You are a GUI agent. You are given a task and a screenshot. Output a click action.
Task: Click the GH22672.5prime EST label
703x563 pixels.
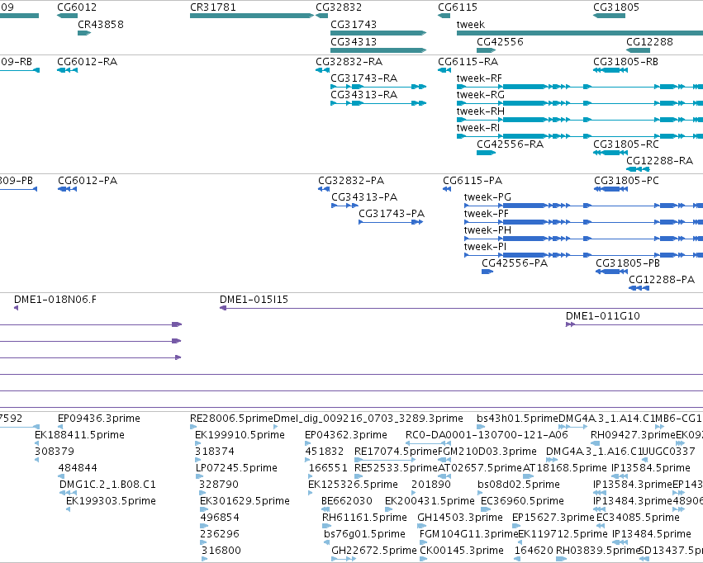tap(374, 550)
